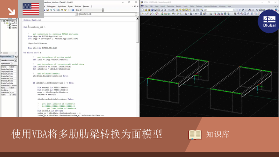Image resolution: width=279 pixels, height=157 pixels.
Task: Click the Visible property row
Action: coord(9,95)
